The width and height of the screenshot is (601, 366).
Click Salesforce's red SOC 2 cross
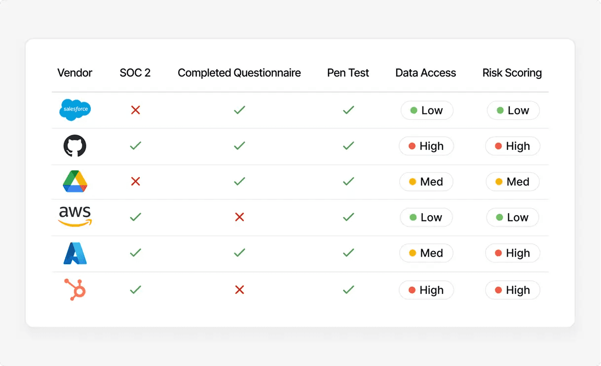[x=135, y=110]
